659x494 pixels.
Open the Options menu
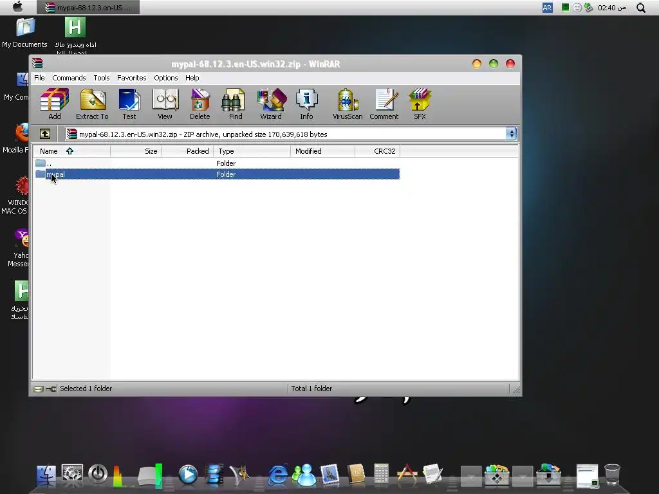[x=165, y=78]
